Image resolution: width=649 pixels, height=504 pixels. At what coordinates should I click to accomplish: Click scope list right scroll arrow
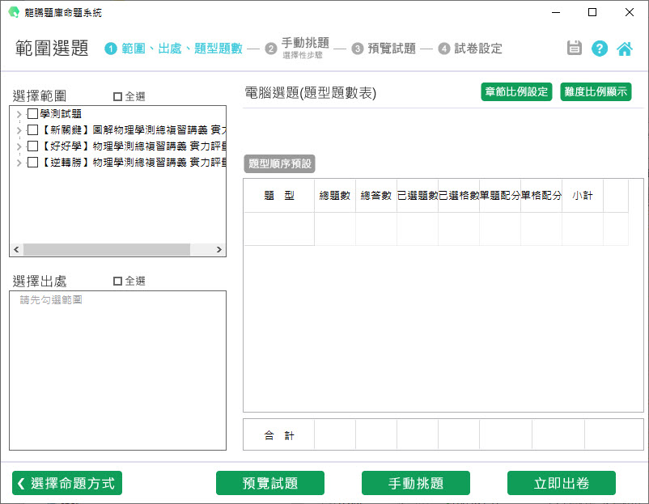(218, 250)
